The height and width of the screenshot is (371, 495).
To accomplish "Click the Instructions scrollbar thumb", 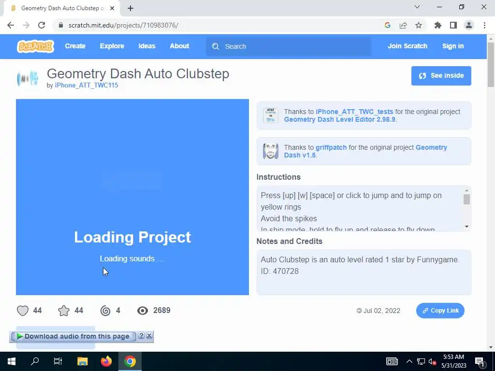I will coord(466,200).
